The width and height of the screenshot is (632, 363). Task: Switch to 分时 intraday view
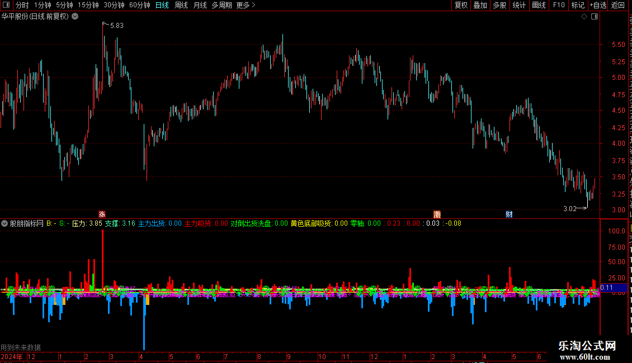(22, 5)
